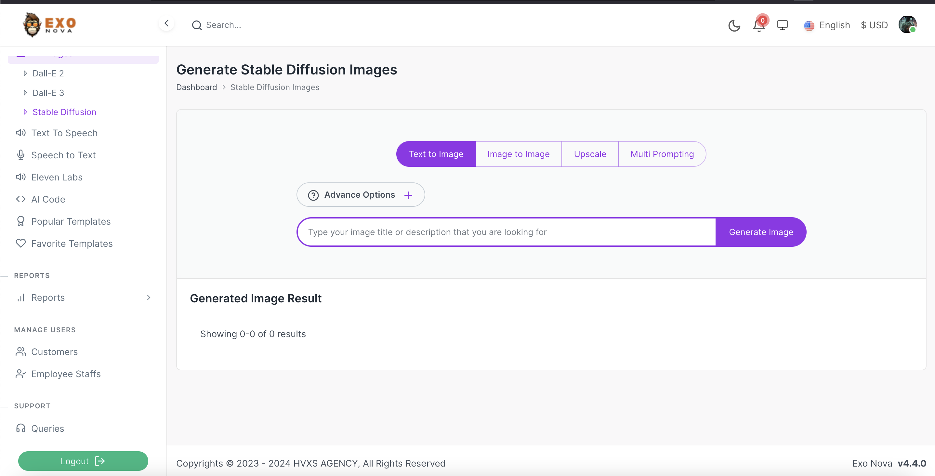
Task: Focus the image description input field
Action: (506, 232)
